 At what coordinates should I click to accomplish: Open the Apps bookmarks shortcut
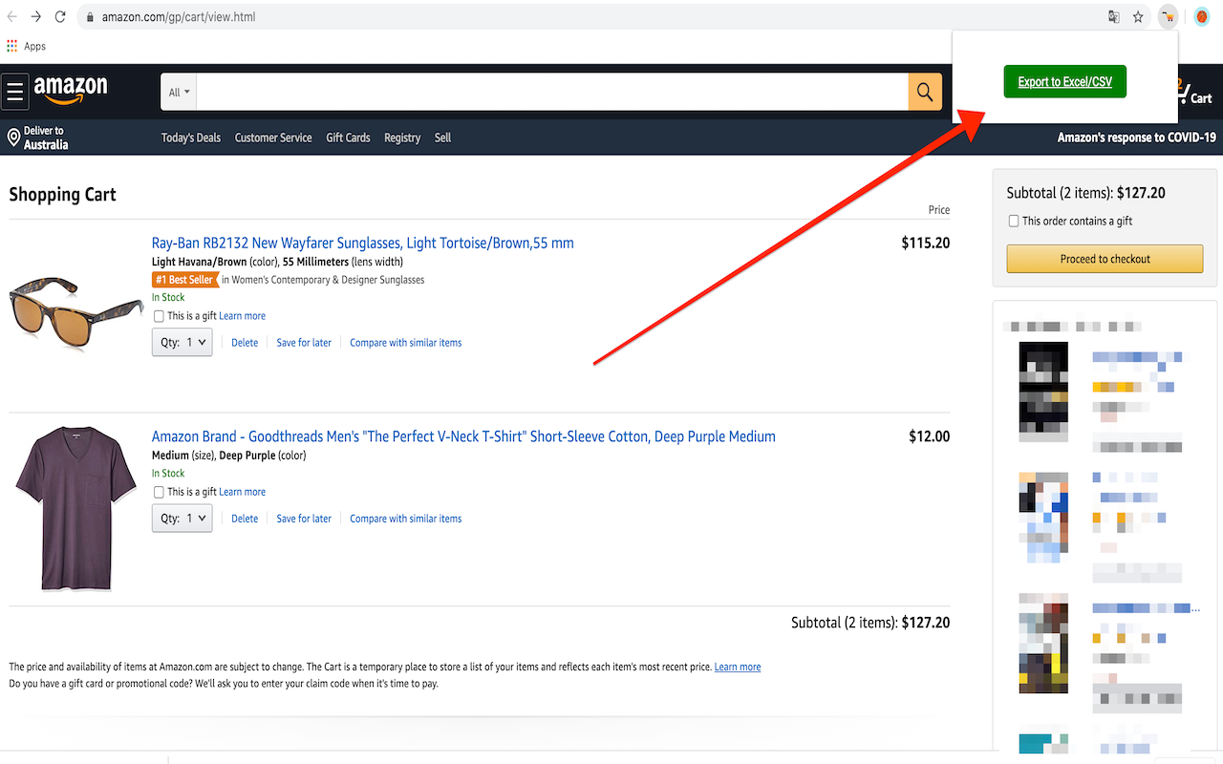27,46
